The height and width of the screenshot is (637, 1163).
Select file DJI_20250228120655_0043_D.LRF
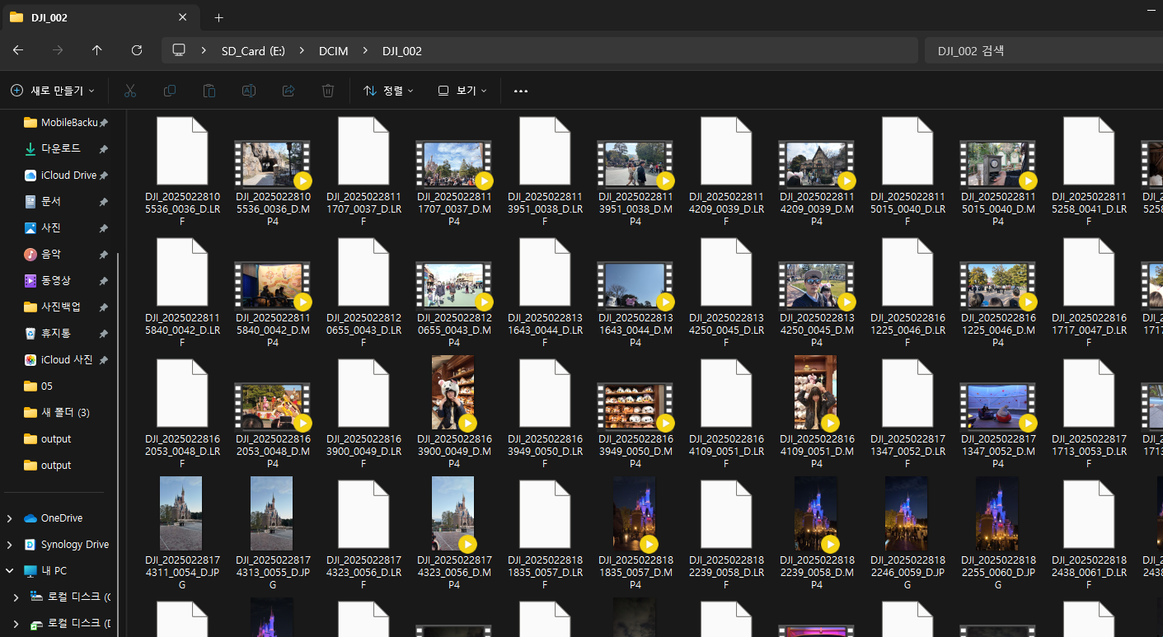coord(363,272)
